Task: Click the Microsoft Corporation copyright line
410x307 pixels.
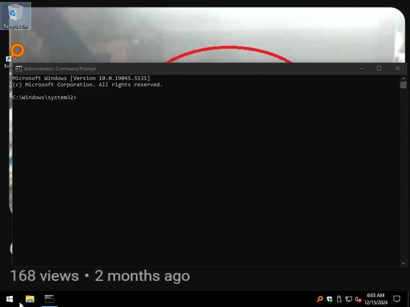Action: 87,85
